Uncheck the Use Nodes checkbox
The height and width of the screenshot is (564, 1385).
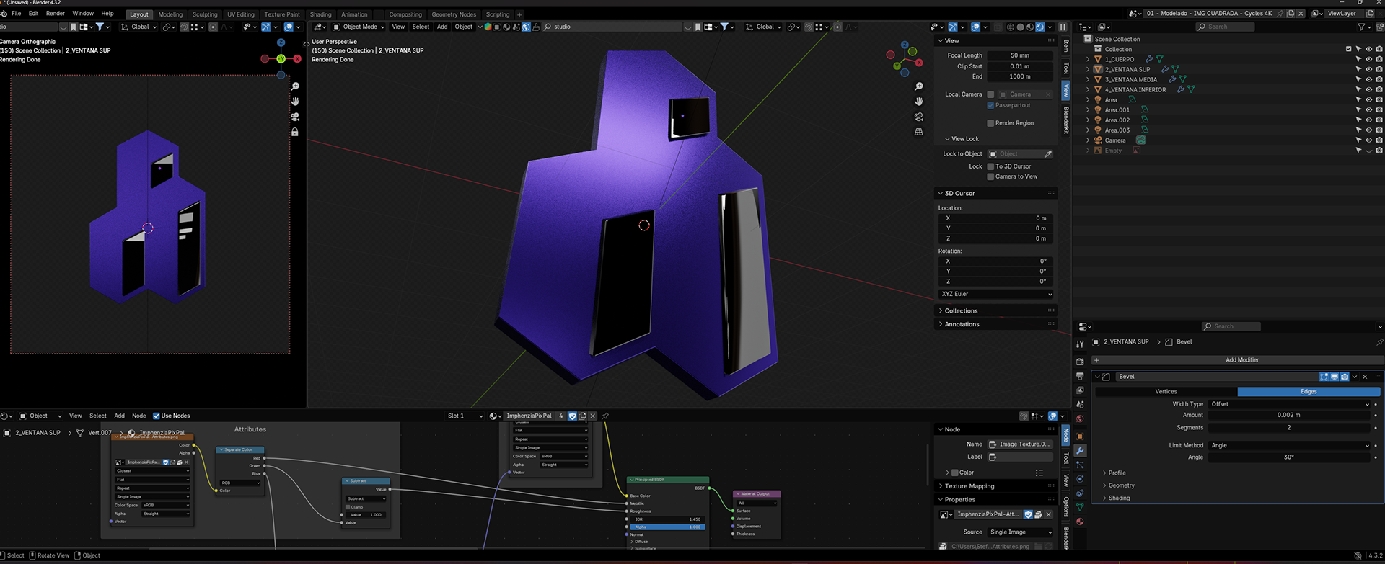point(157,416)
